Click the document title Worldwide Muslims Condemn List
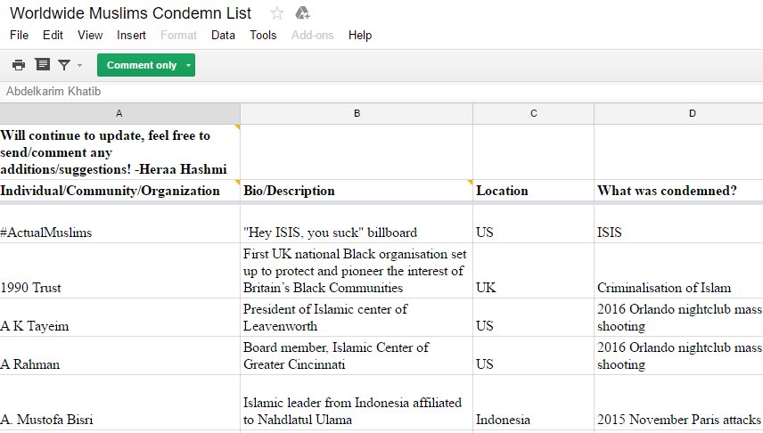This screenshot has height=433, width=763. click(130, 13)
